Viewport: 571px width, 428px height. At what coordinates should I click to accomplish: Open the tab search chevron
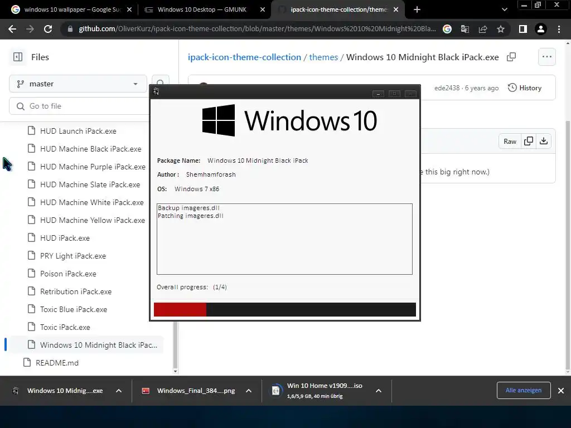[504, 9]
